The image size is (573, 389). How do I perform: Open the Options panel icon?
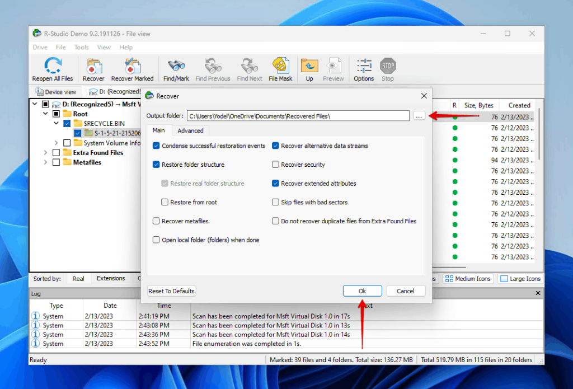tap(363, 66)
